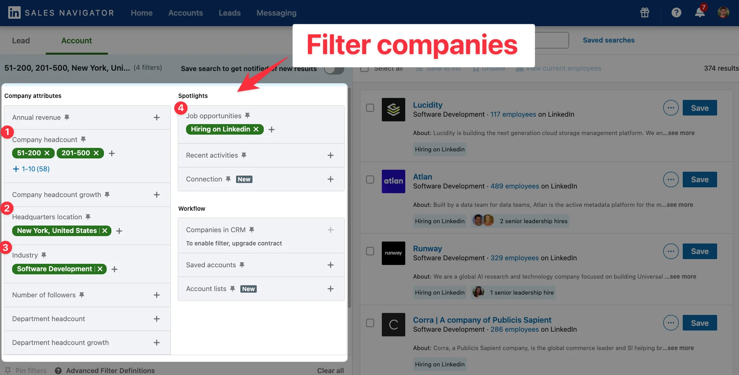Open the Runway logo thumbnail

click(x=394, y=253)
